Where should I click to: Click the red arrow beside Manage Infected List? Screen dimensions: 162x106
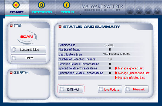116,77
